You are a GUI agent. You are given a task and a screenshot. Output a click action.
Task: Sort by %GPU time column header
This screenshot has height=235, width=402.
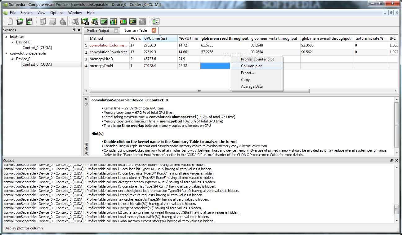pos(189,38)
